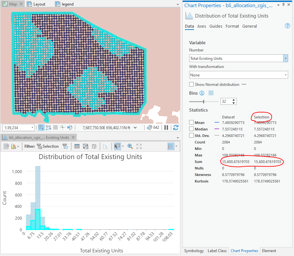Open the map scale dropdown
294x256 pixels.
coord(32,128)
